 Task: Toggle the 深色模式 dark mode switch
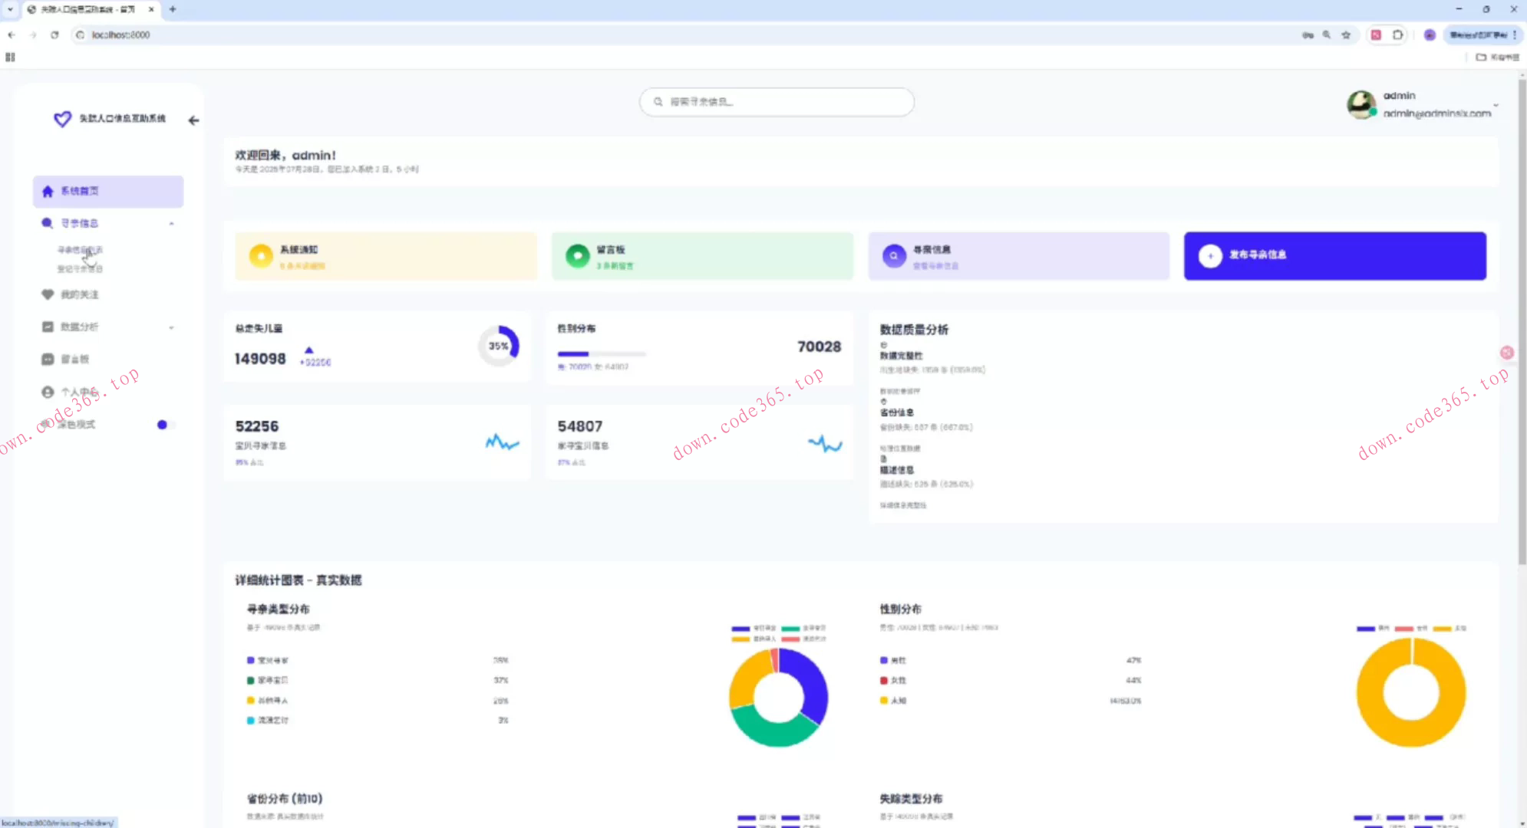(164, 425)
